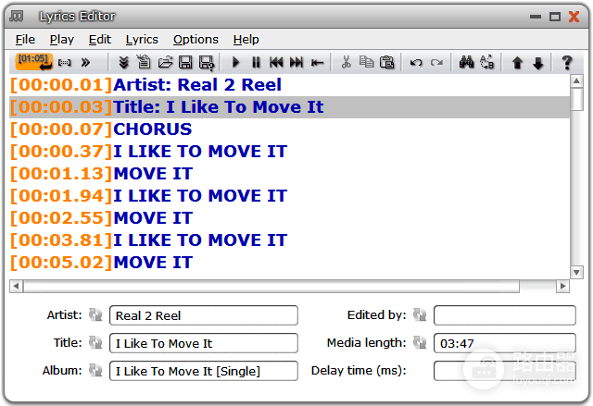Click the horizontal scrollbar right arrow
Image resolution: width=593 pixels, height=406 pixels.
point(562,287)
